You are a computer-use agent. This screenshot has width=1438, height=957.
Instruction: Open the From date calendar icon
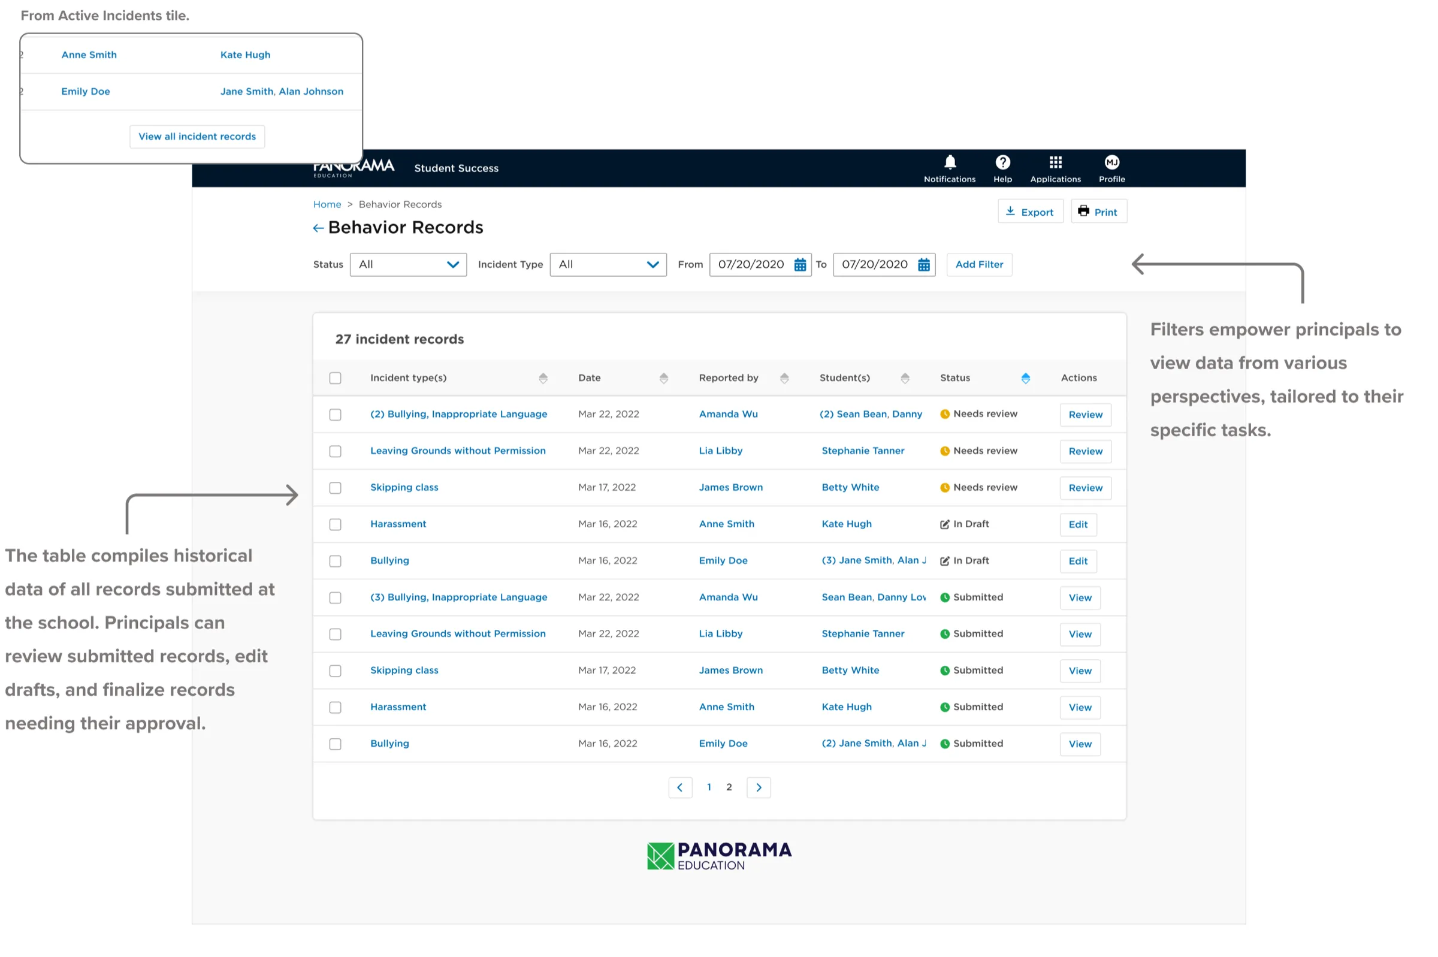pyautogui.click(x=800, y=265)
